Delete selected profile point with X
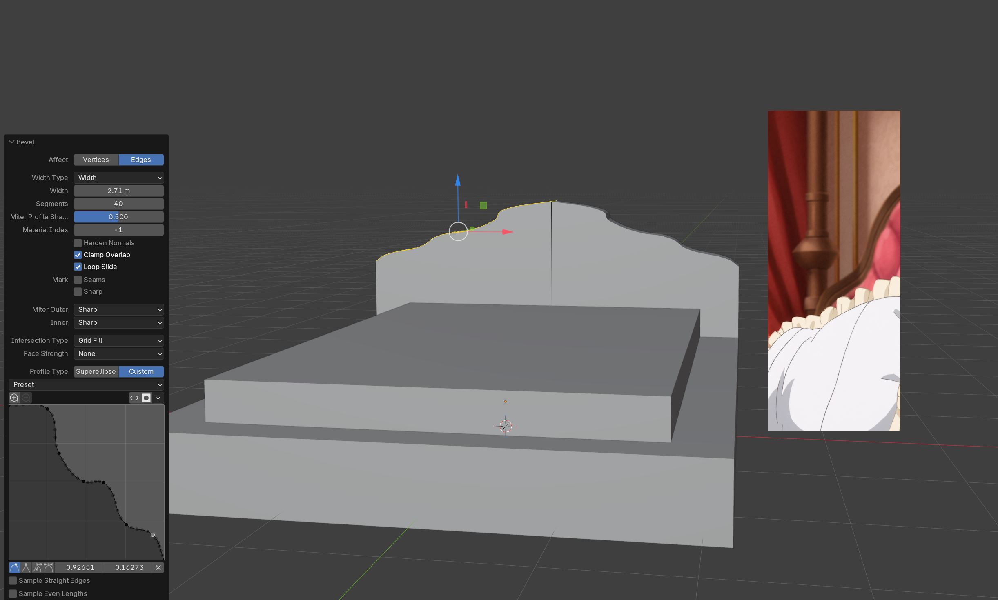 tap(158, 567)
